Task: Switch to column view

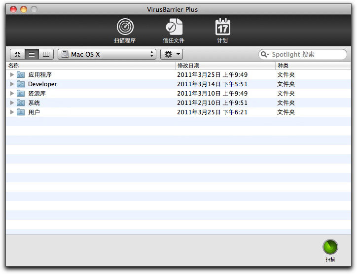Action: [x=46, y=54]
